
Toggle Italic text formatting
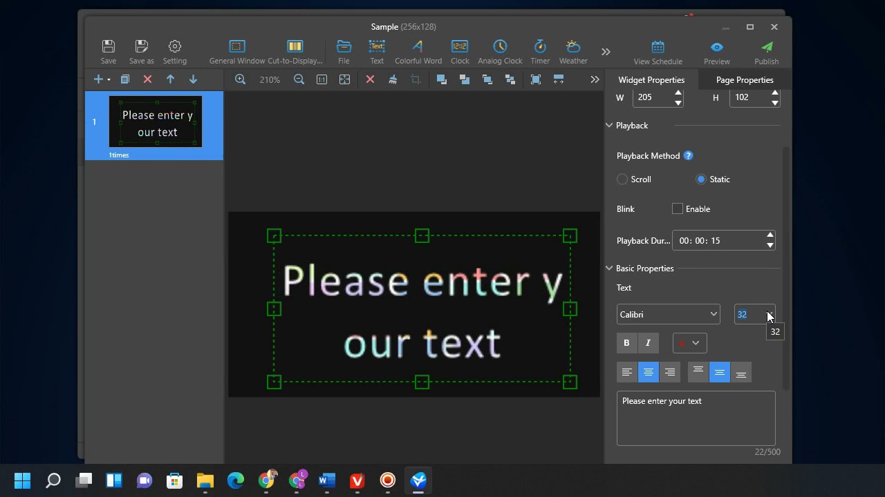coord(648,343)
